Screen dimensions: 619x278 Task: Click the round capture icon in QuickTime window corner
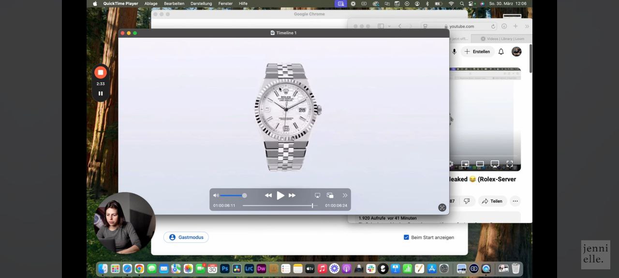[442, 208]
